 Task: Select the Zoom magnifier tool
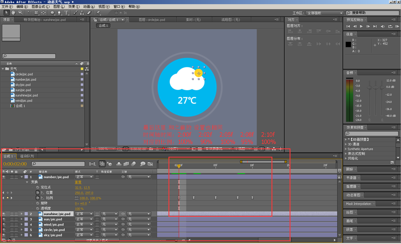click(20, 13)
